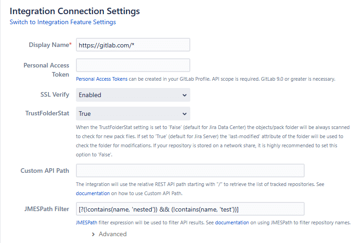
Task: Expand the Advanced section label
Action: (x=113, y=234)
